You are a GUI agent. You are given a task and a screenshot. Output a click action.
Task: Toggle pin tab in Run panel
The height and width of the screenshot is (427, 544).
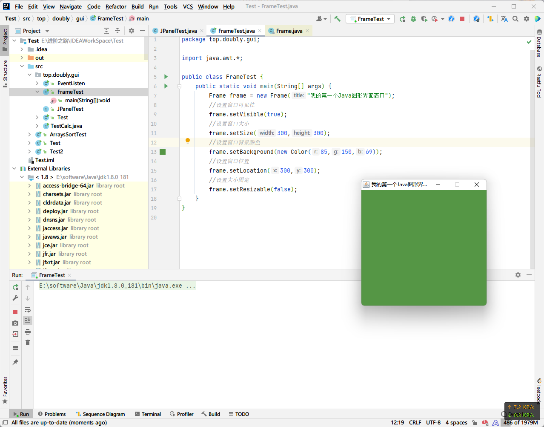[15, 362]
